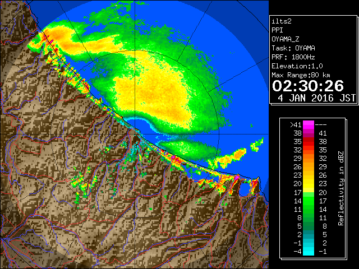Click the "38" label left of color bar
Image resolution: width=359 pixels, height=269 pixels.
point(298,133)
